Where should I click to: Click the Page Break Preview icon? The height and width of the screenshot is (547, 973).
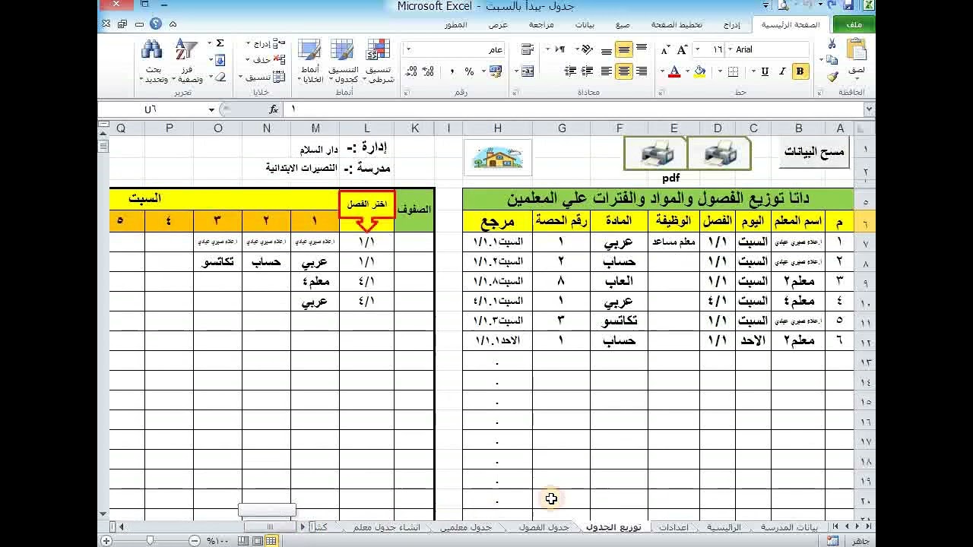tap(244, 540)
